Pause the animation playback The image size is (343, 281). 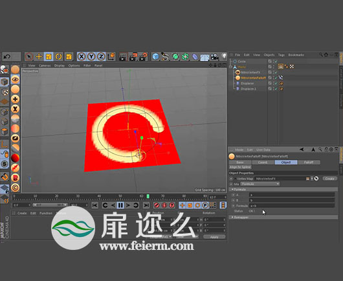[120, 205]
